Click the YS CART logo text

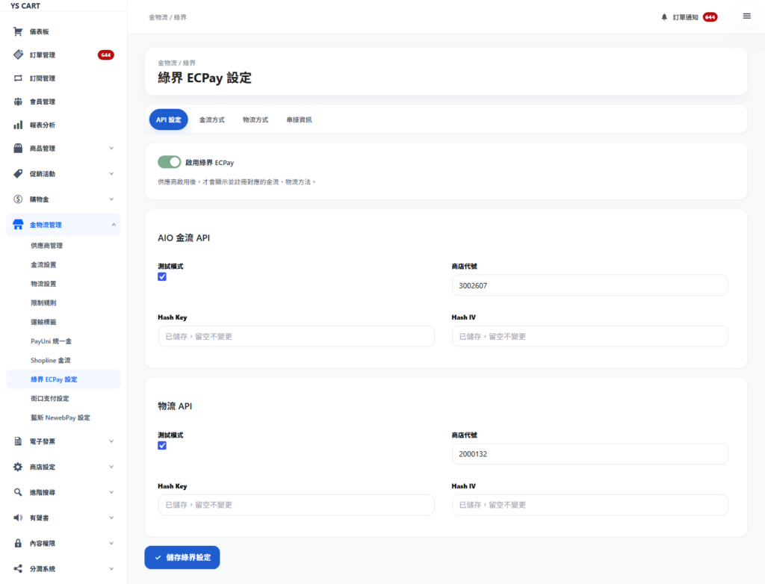(25, 6)
